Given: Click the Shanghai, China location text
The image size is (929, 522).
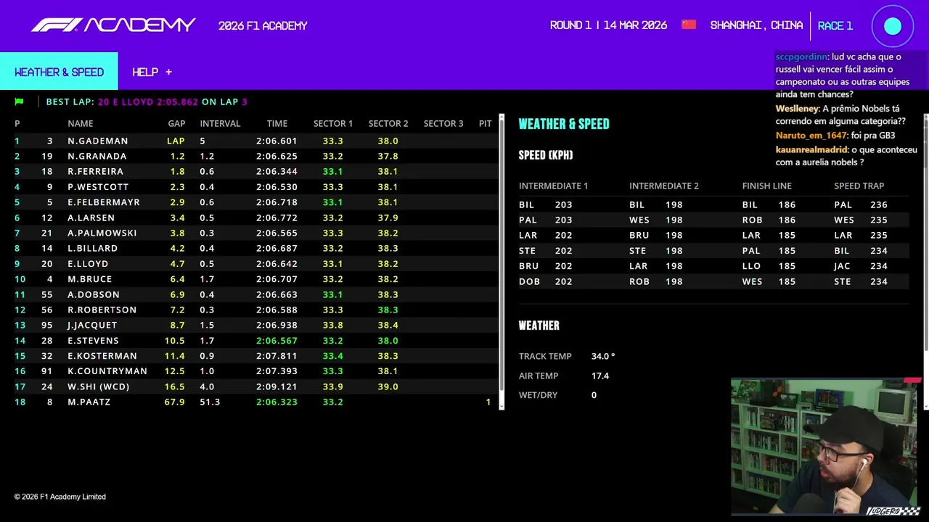Looking at the screenshot, I should coord(756,25).
